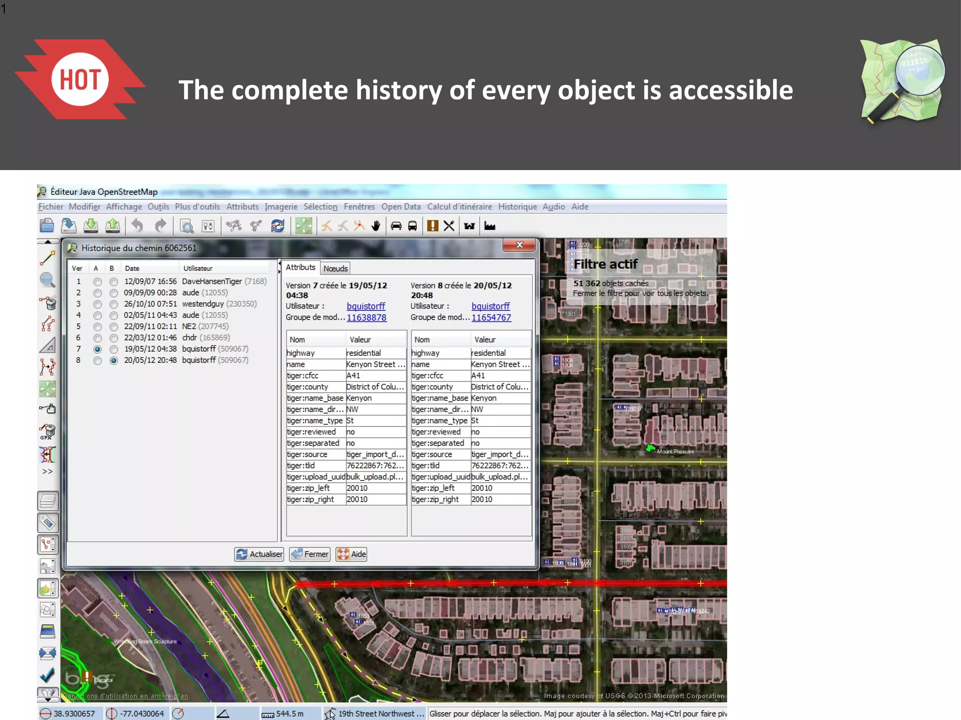Click the Utilisateur column header
The width and height of the screenshot is (961, 720).
tap(224, 268)
